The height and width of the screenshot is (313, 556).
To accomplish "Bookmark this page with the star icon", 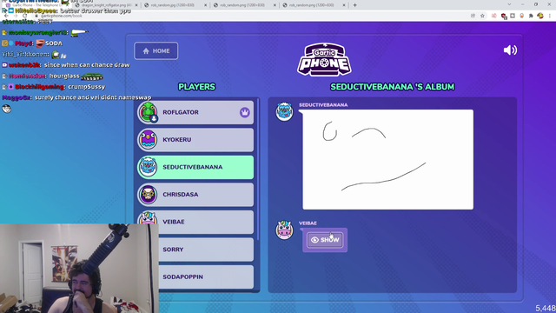I will pos(482,16).
